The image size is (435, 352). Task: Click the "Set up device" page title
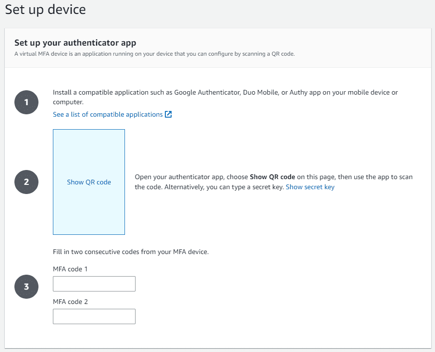(45, 10)
